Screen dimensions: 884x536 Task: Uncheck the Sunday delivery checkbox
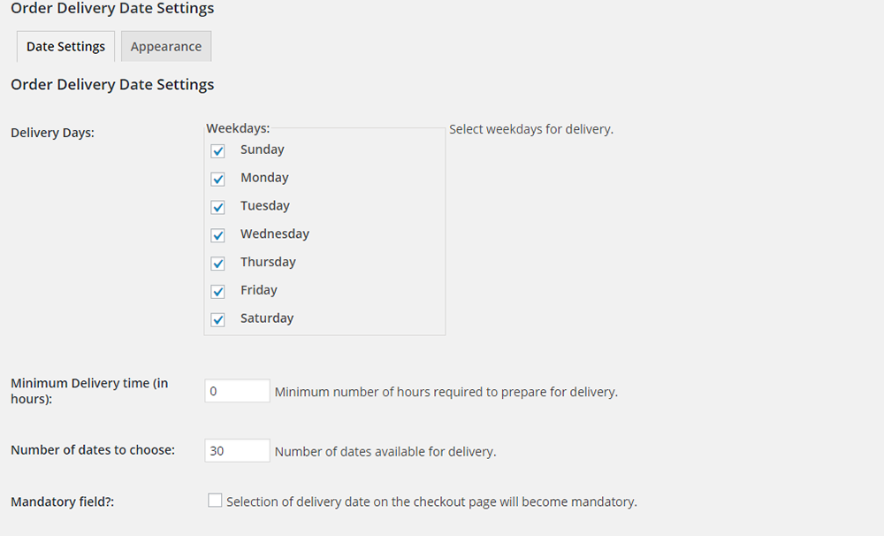[217, 151]
